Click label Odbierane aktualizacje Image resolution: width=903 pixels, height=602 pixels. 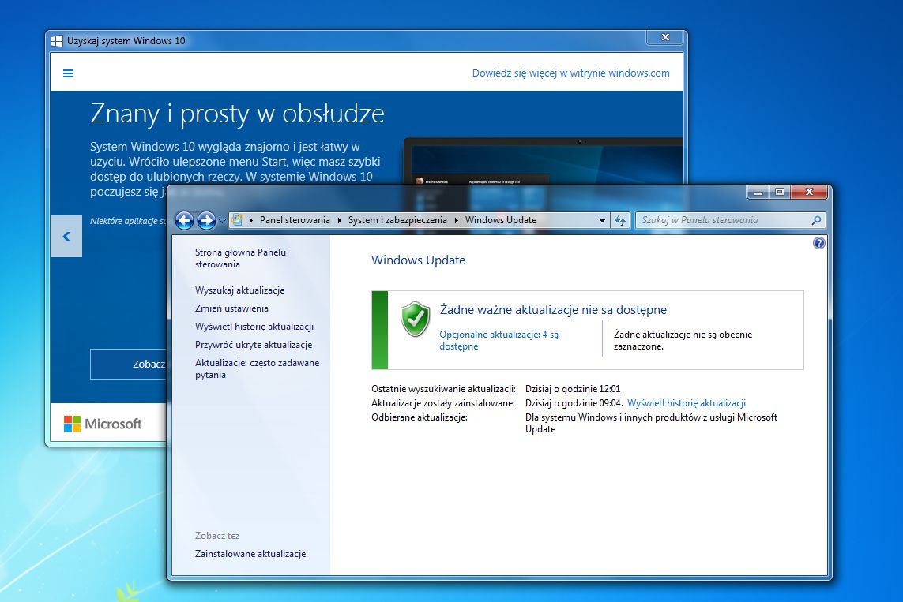tap(420, 417)
